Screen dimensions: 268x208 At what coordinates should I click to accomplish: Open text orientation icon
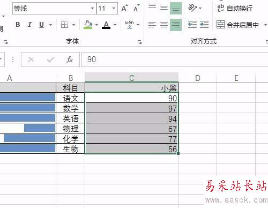pyautogui.click(x=192, y=8)
